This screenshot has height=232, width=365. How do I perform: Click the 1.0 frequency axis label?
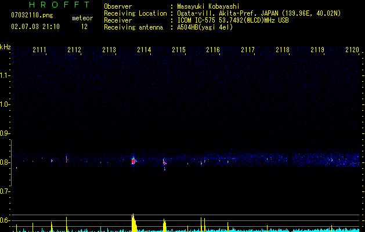coord(5,104)
